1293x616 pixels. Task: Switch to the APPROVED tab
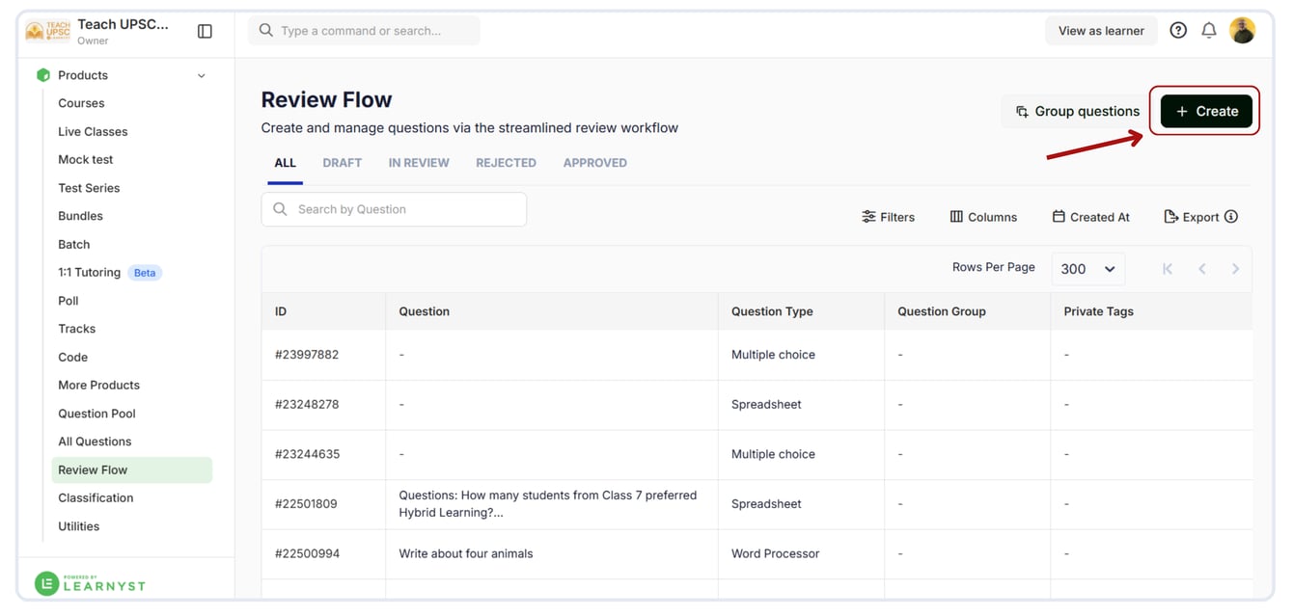point(595,163)
